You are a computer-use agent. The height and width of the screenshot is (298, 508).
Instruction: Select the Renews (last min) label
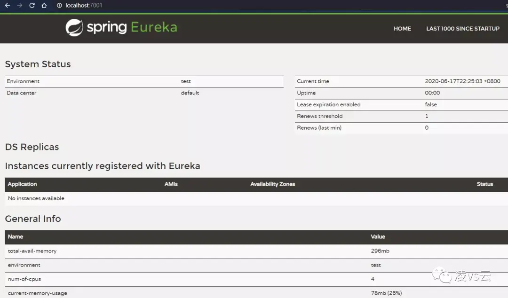tap(319, 128)
